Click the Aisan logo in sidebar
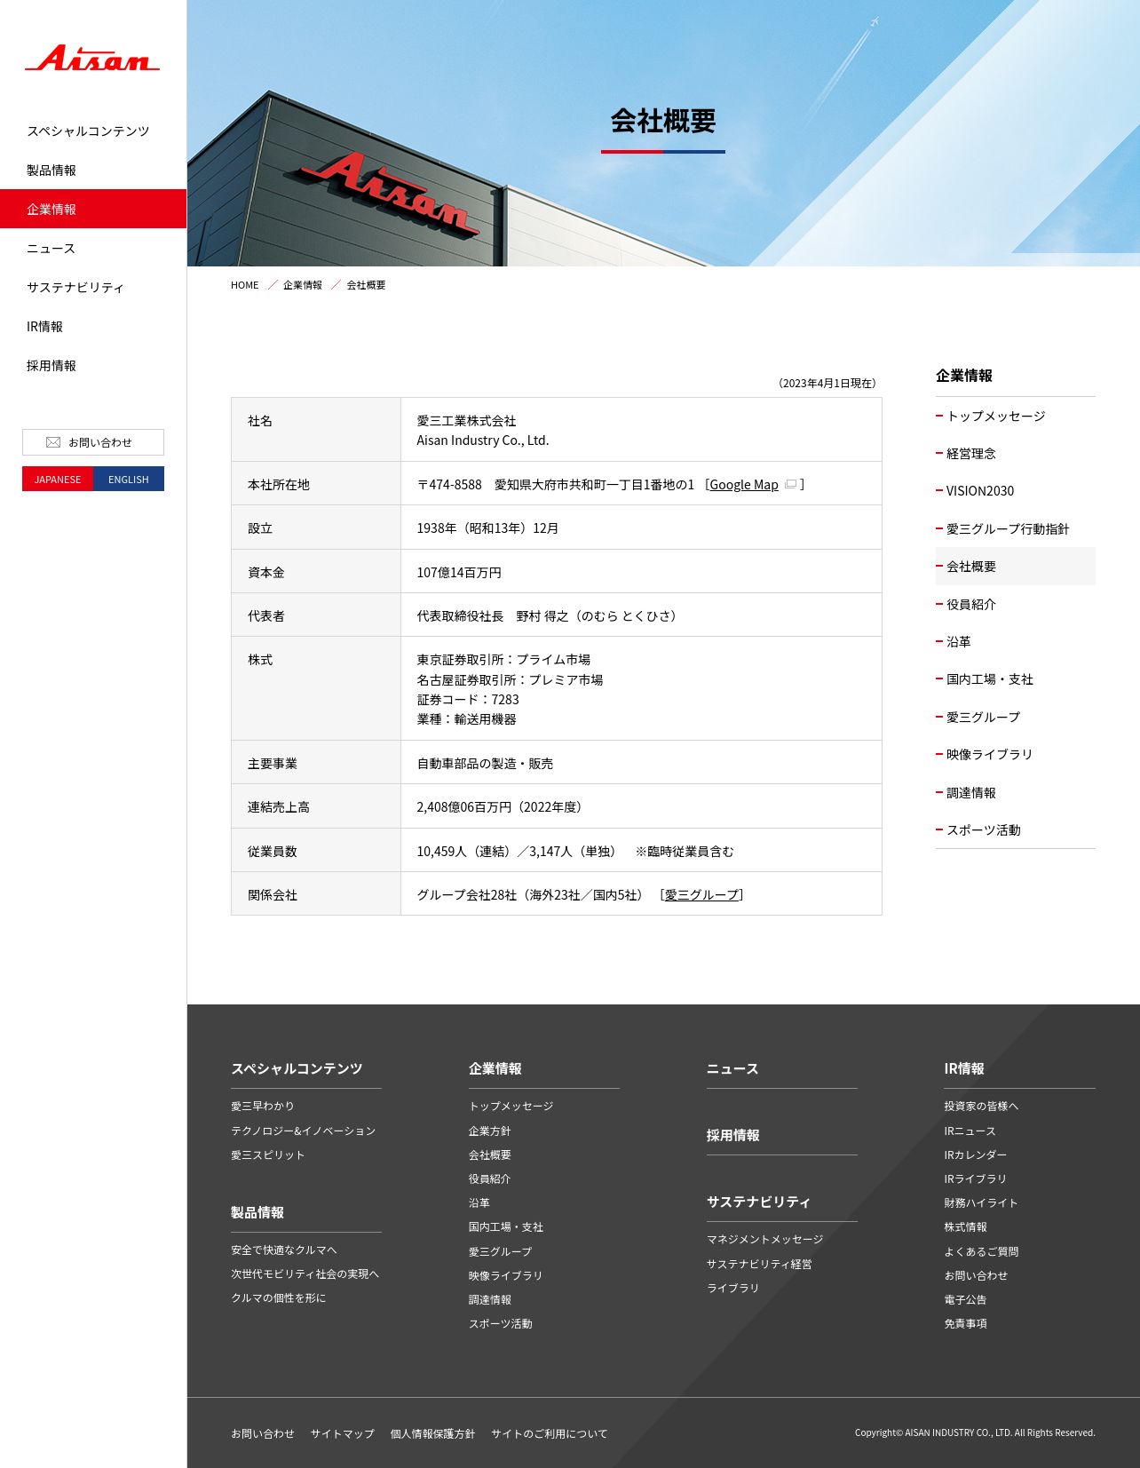Image resolution: width=1140 pixels, height=1468 pixels. pyautogui.click(x=92, y=58)
